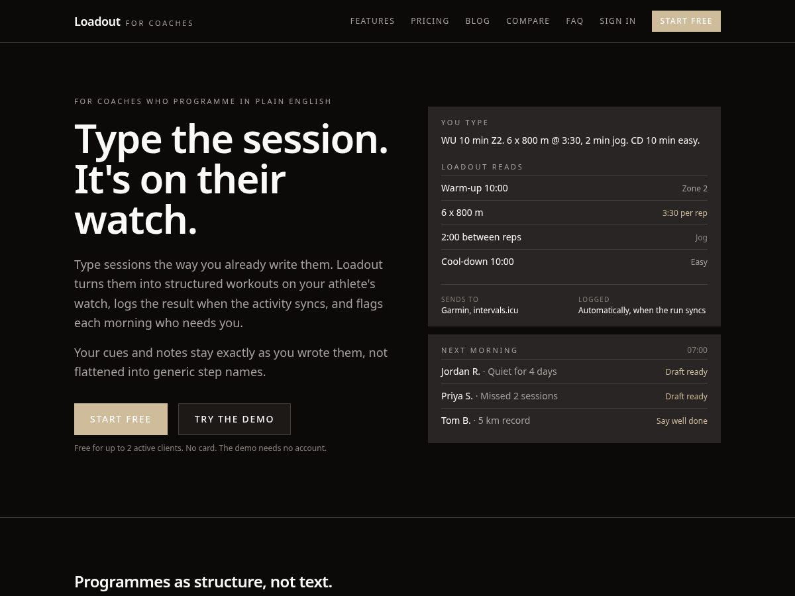Click the 'Next Morning' panel heading
Viewport: 795px width, 596px height.
click(x=480, y=350)
